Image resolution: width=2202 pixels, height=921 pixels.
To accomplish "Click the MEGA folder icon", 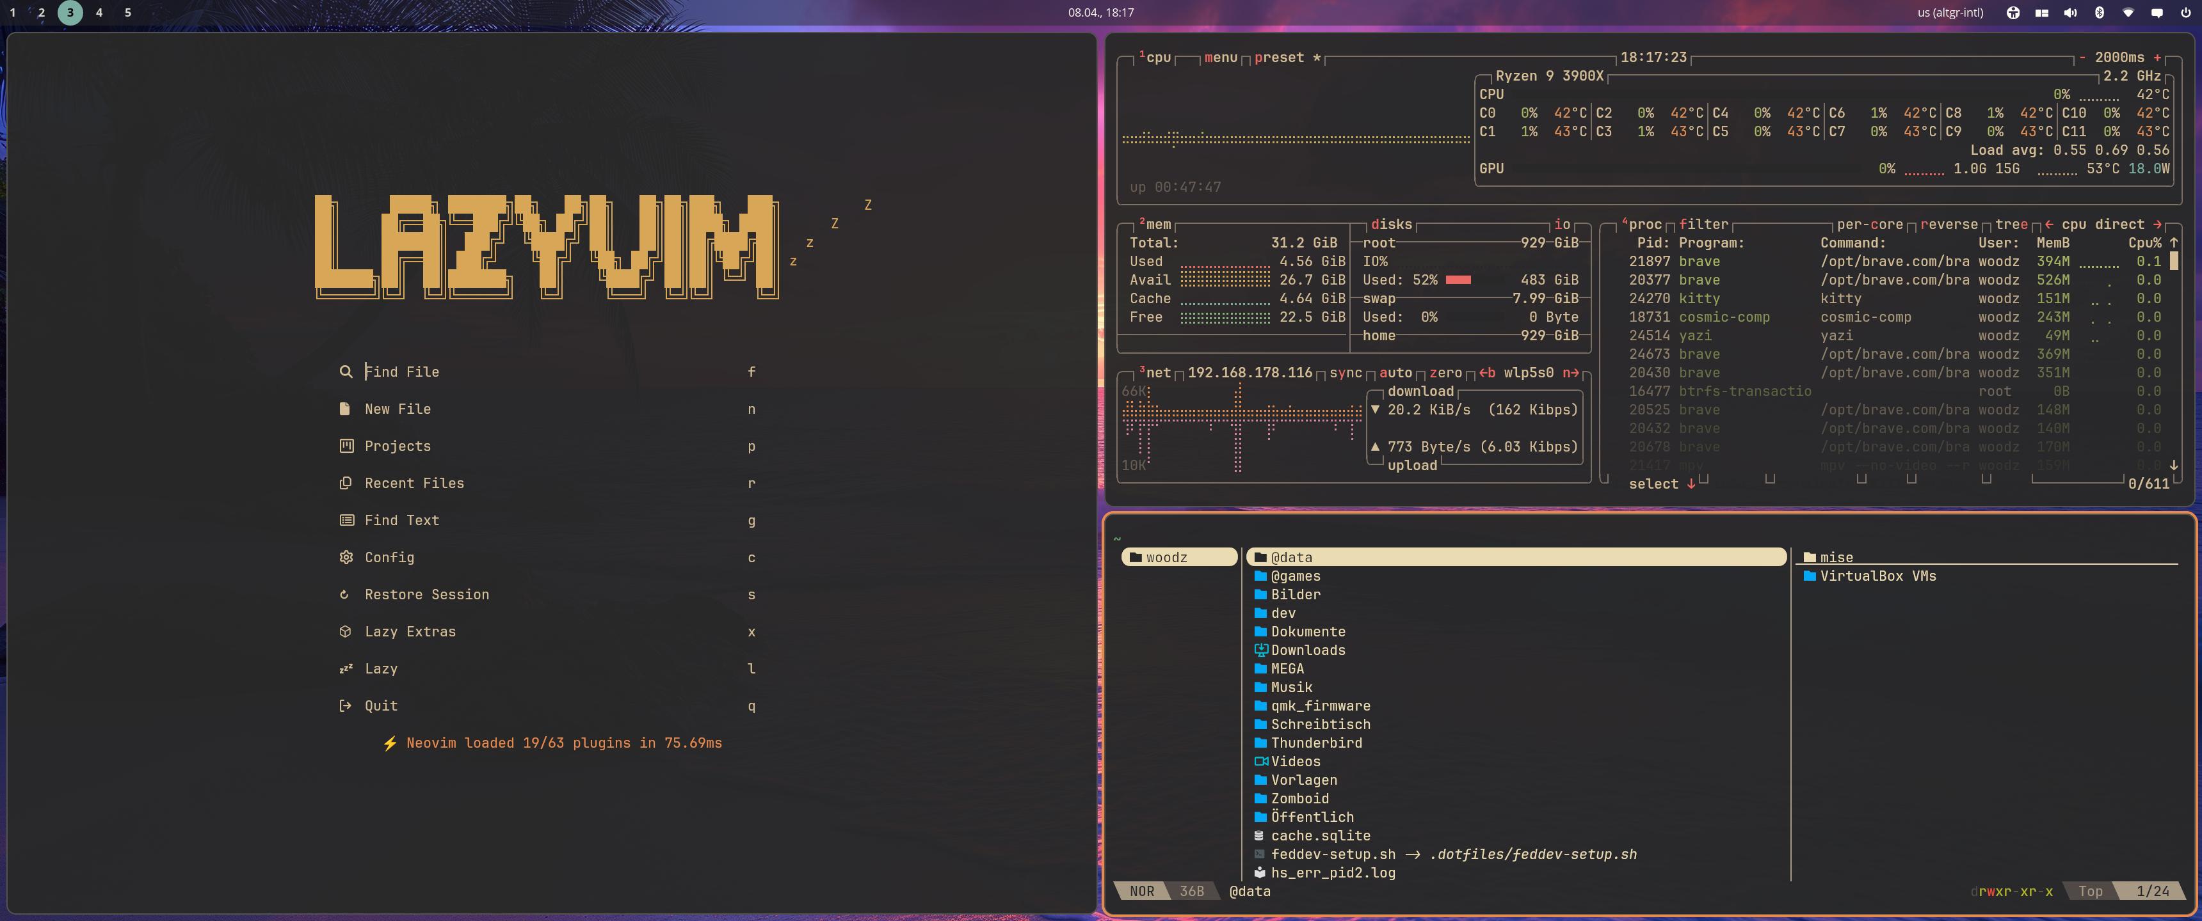I will [x=1260, y=669].
